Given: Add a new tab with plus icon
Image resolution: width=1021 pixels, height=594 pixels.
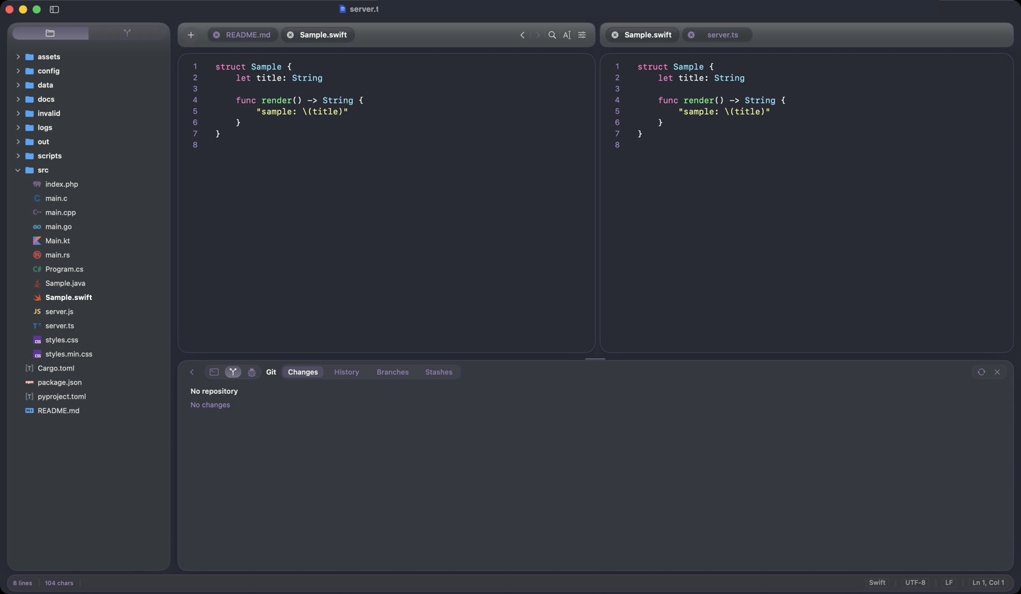Looking at the screenshot, I should (x=191, y=35).
